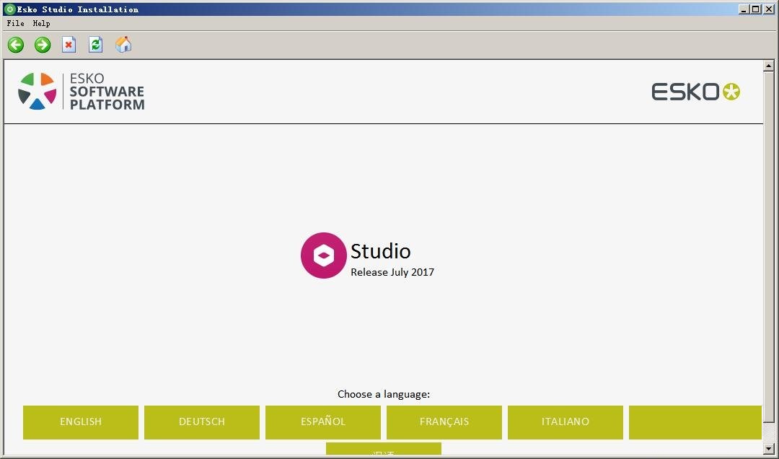Click the "Release July 2017" text

tap(392, 272)
